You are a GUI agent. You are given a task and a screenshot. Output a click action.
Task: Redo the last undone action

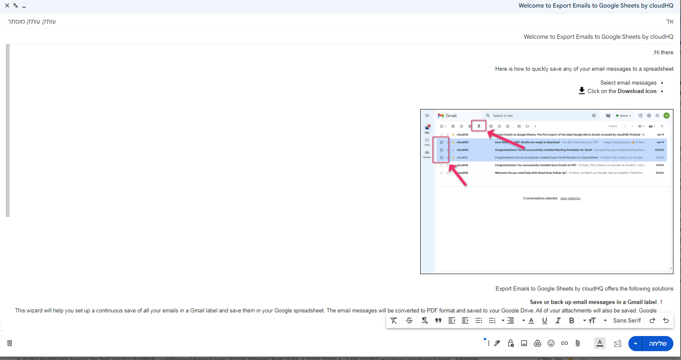(x=652, y=321)
